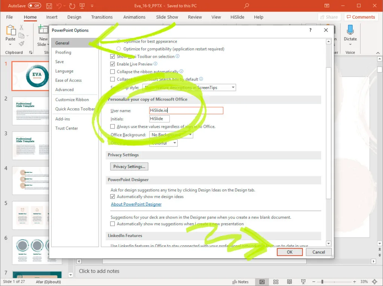The height and width of the screenshot is (286, 383).
Task: Check Automatically show me suggestions checkbox
Action: click(x=112, y=224)
